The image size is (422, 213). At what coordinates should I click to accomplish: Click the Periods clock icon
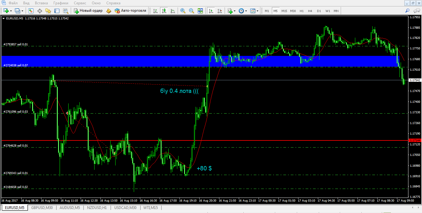pyautogui.click(x=241, y=11)
